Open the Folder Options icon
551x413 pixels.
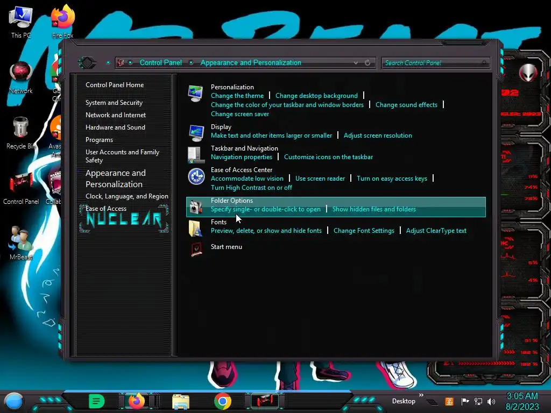(x=196, y=207)
